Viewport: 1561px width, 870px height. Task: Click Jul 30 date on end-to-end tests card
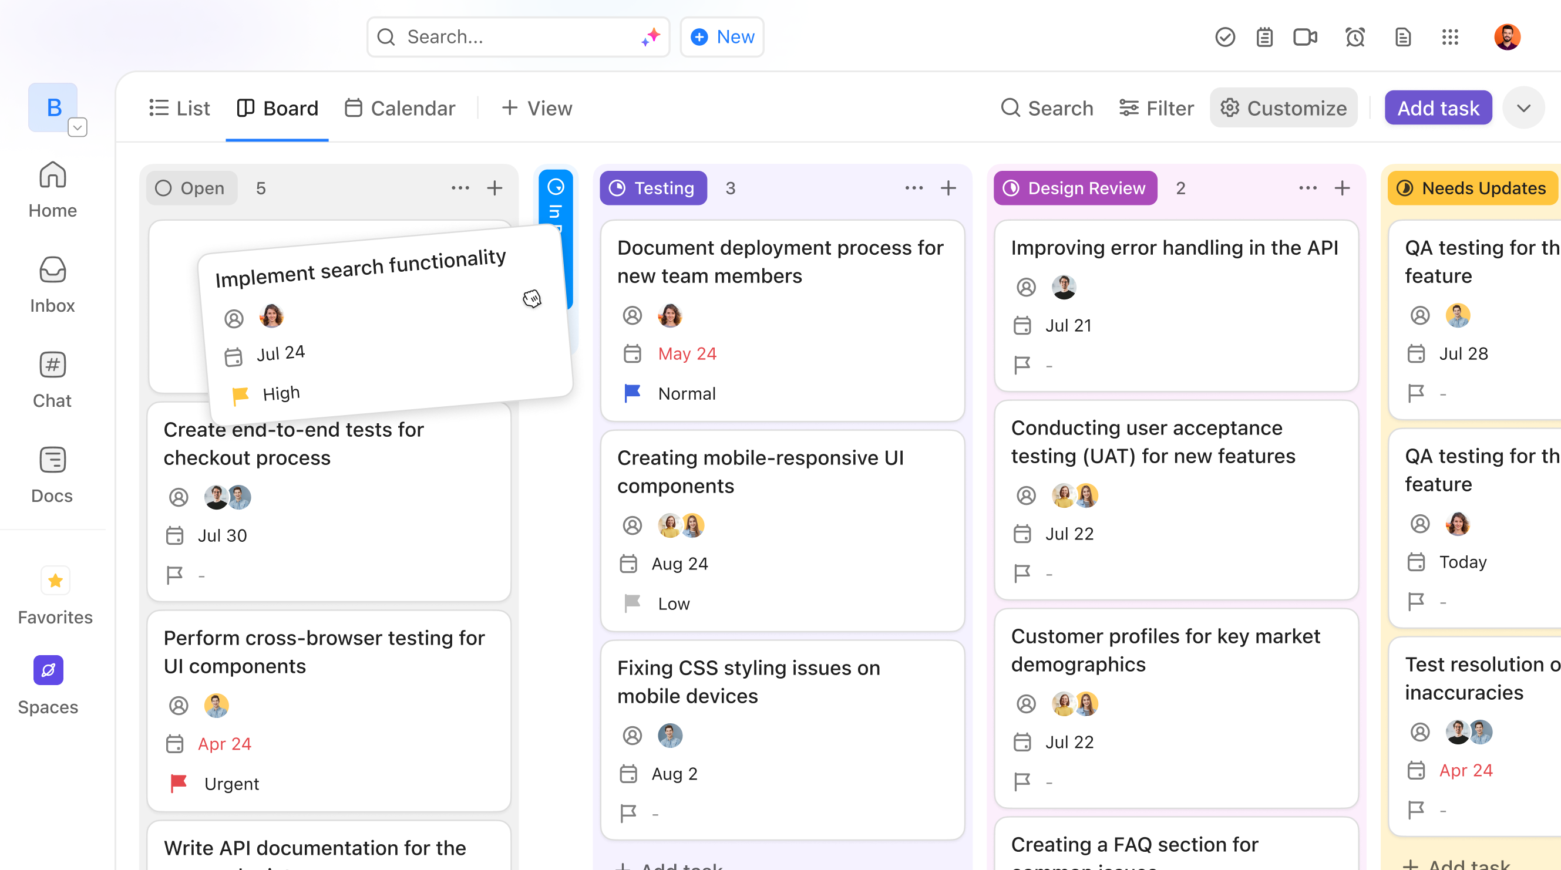tap(222, 535)
